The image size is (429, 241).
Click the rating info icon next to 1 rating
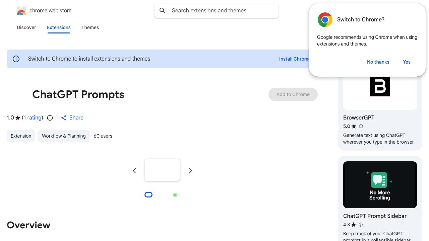50,118
